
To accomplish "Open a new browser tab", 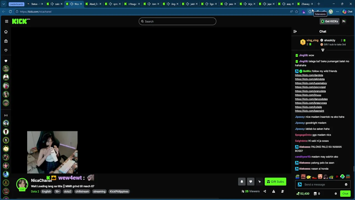I will click(319, 4).
